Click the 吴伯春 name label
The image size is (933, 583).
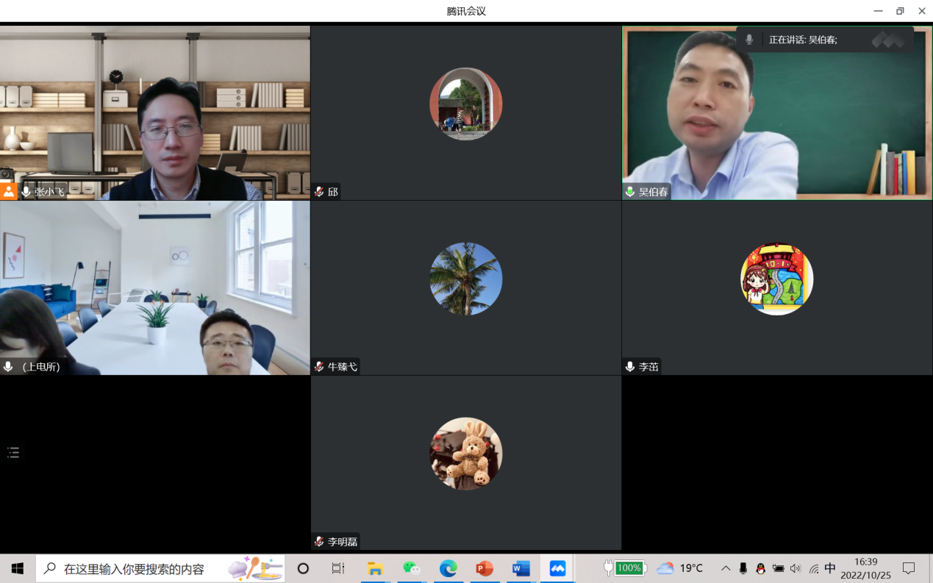click(x=653, y=192)
